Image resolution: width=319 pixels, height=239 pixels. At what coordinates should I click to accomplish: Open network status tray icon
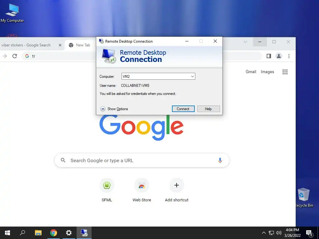click(271, 233)
